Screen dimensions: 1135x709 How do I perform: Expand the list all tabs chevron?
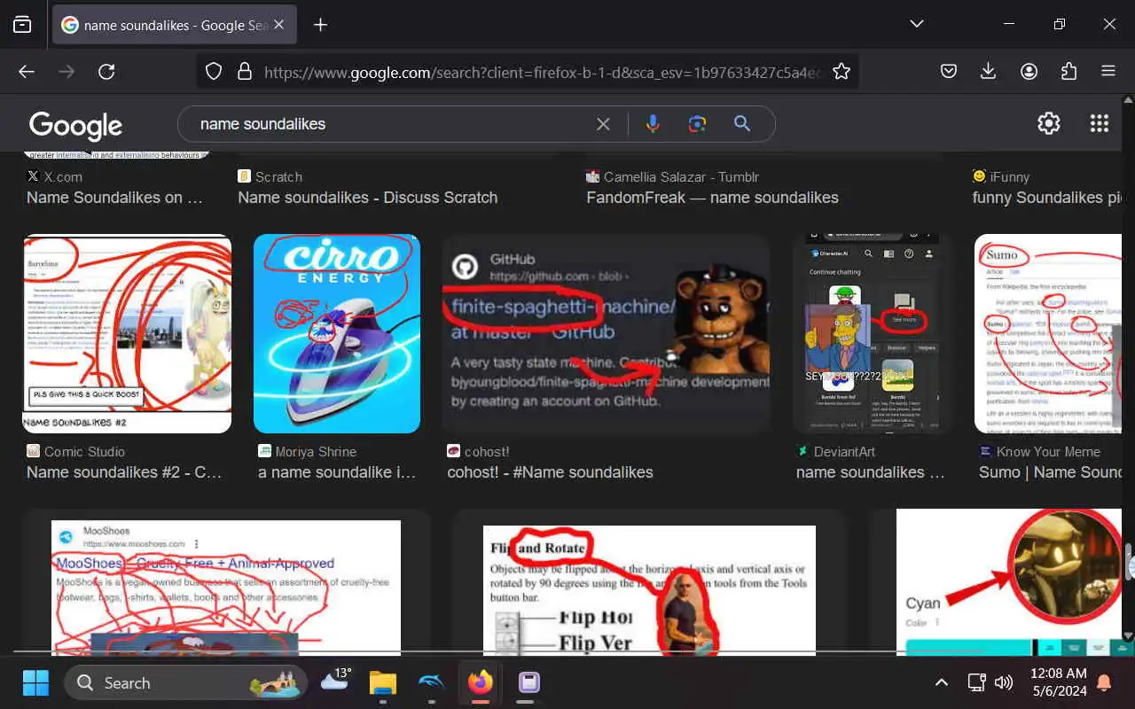pyautogui.click(x=917, y=24)
